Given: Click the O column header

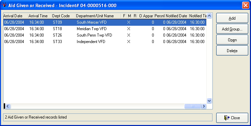Looking at the screenshot, I should [140, 16].
